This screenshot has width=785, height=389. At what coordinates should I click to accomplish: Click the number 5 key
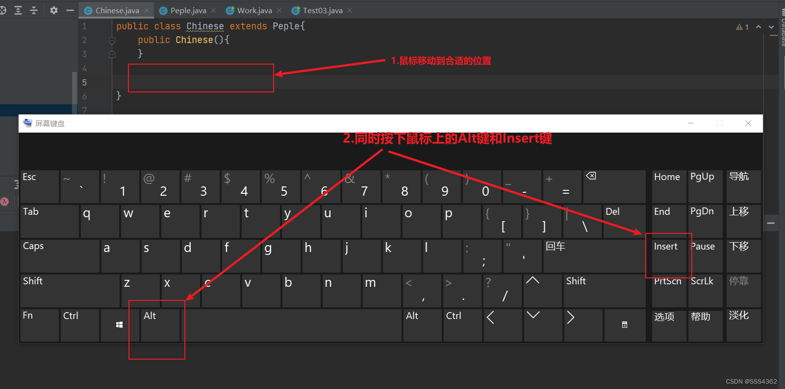280,186
